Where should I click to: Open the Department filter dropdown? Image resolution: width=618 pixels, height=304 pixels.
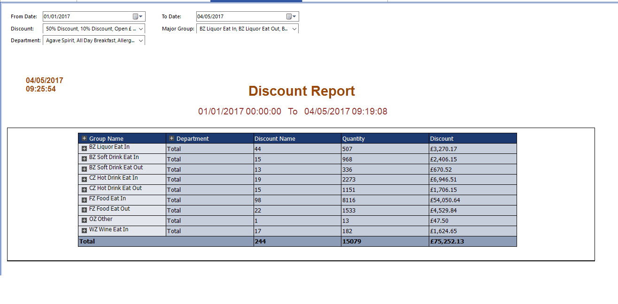pyautogui.click(x=141, y=40)
